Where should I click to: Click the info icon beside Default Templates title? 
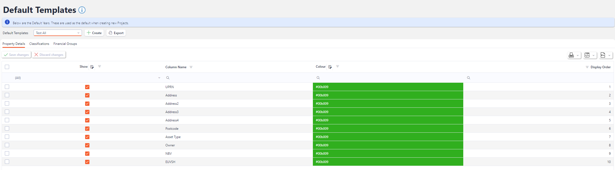click(82, 10)
